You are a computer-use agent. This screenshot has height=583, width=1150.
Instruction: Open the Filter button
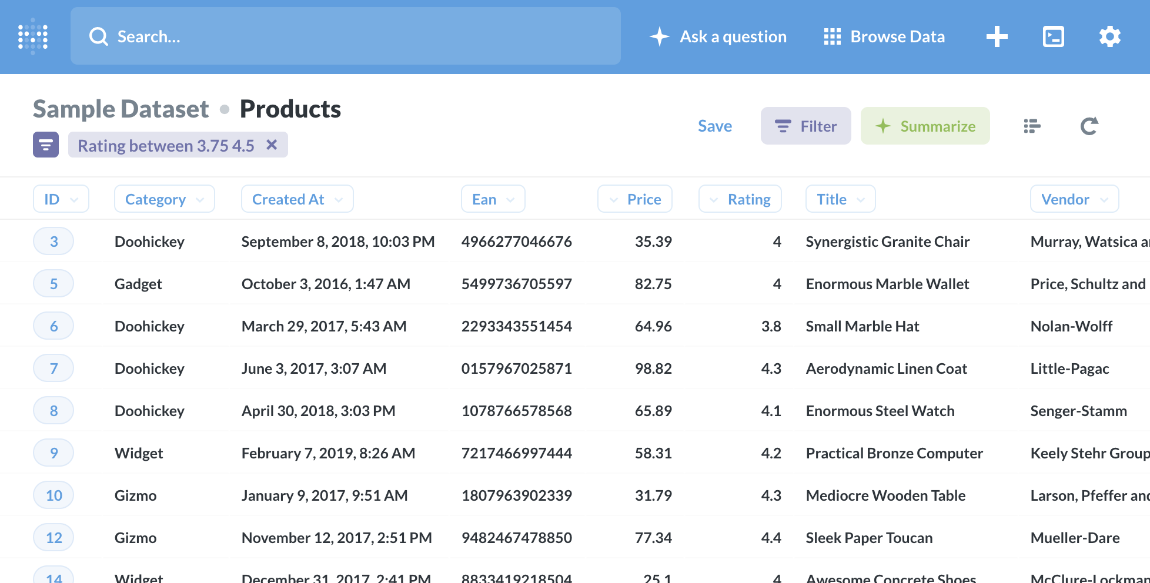pyautogui.click(x=806, y=126)
